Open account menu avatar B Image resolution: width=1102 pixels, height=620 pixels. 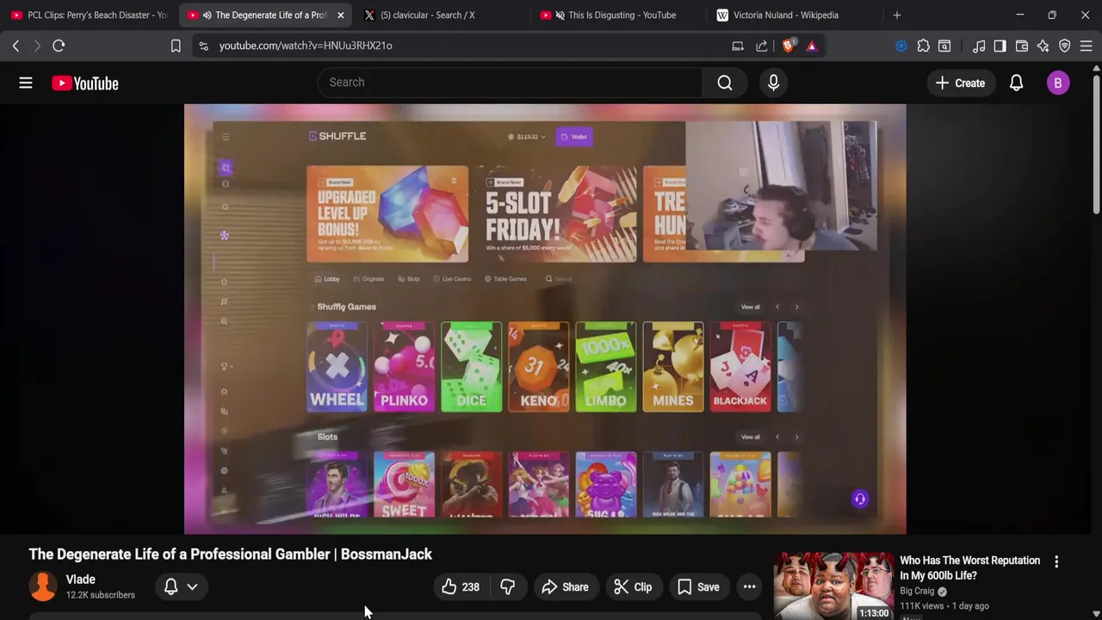[1058, 83]
